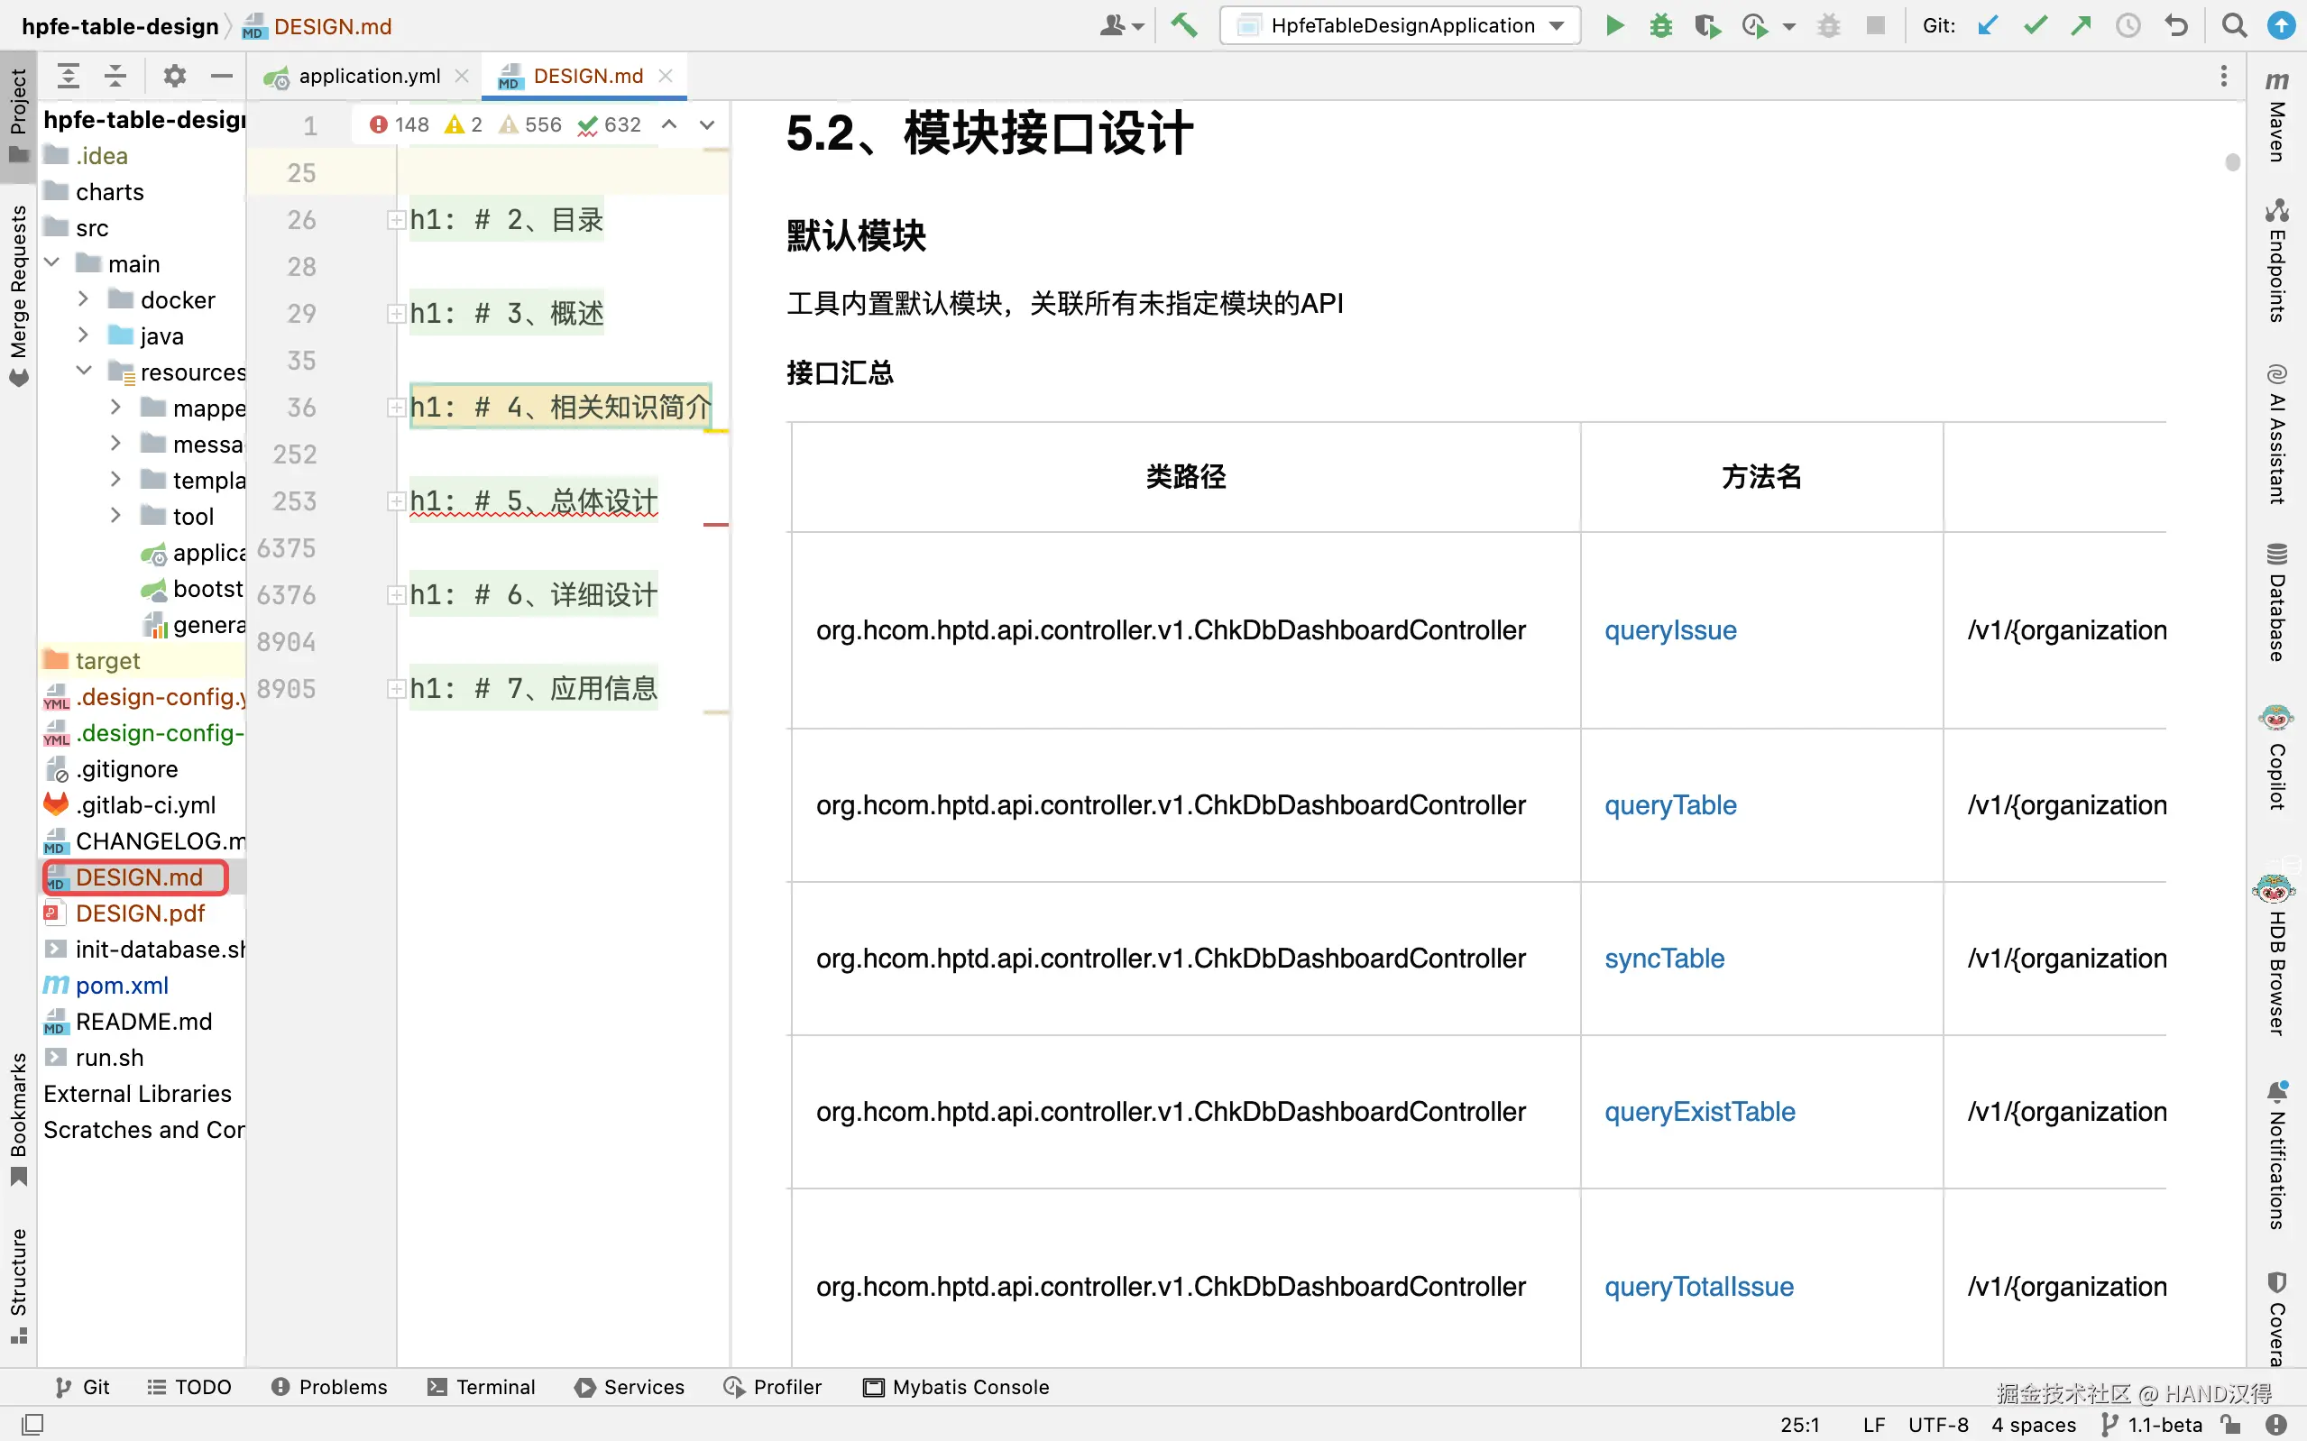Click Git push arrow icon
Image resolution: width=2307 pixels, height=1441 pixels.
pos(2082,26)
